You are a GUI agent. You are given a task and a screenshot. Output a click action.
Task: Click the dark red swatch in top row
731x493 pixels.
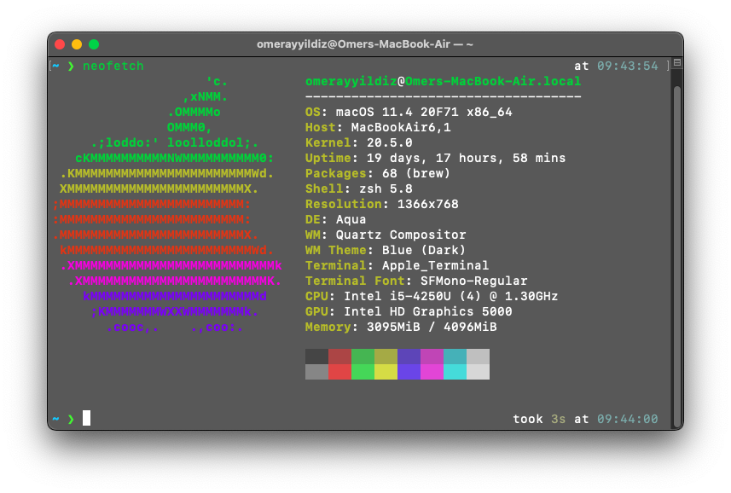[339, 357]
